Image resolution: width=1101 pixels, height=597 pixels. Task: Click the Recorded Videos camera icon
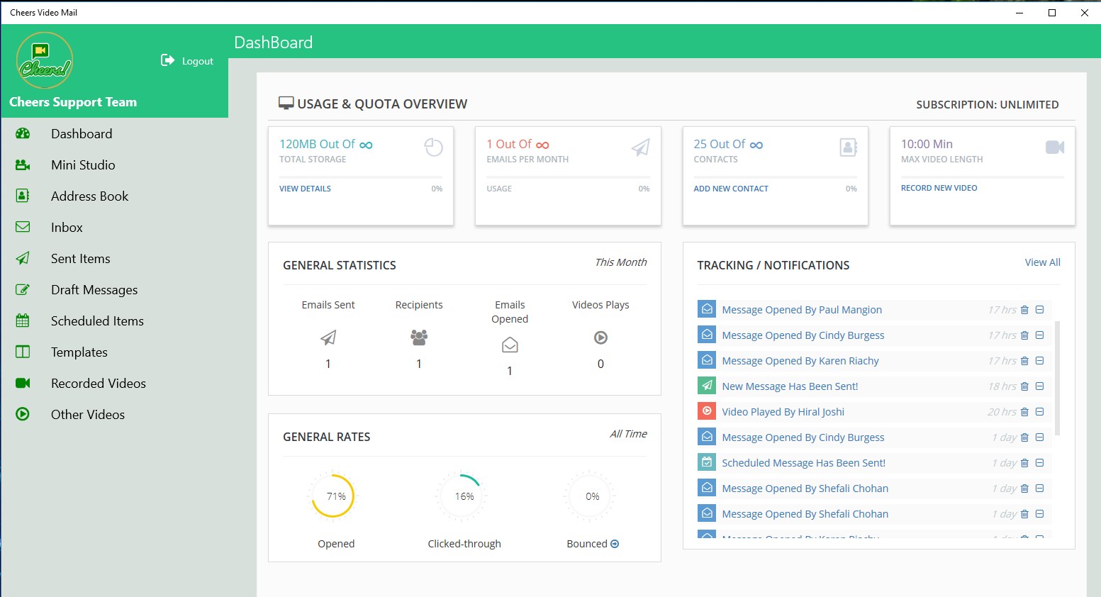[x=23, y=383]
